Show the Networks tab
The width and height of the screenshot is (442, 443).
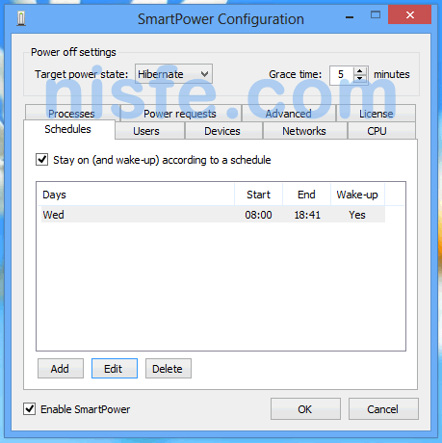(x=305, y=131)
